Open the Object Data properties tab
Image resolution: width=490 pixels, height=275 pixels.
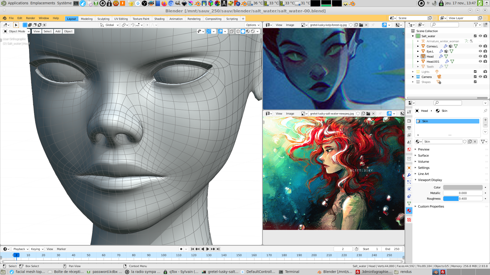(x=409, y=203)
